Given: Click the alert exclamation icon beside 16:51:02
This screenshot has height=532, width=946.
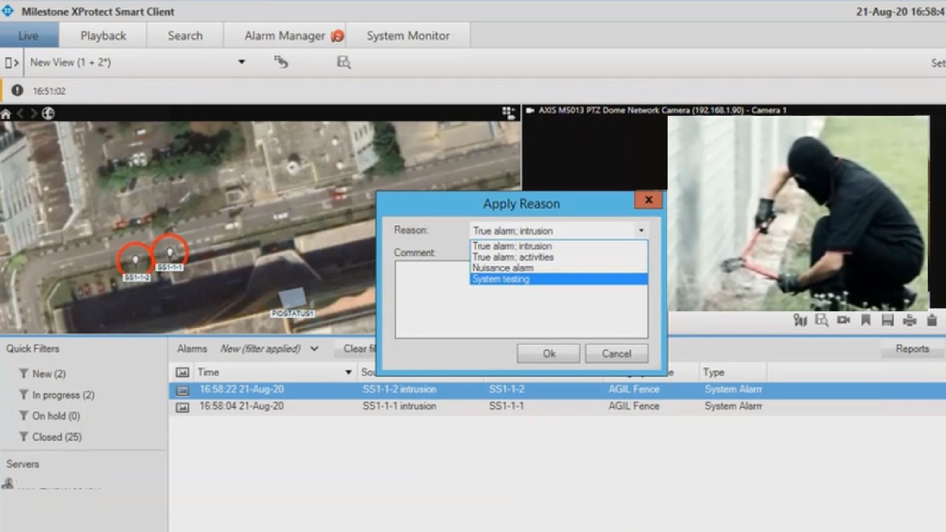Looking at the screenshot, I should point(17,91).
